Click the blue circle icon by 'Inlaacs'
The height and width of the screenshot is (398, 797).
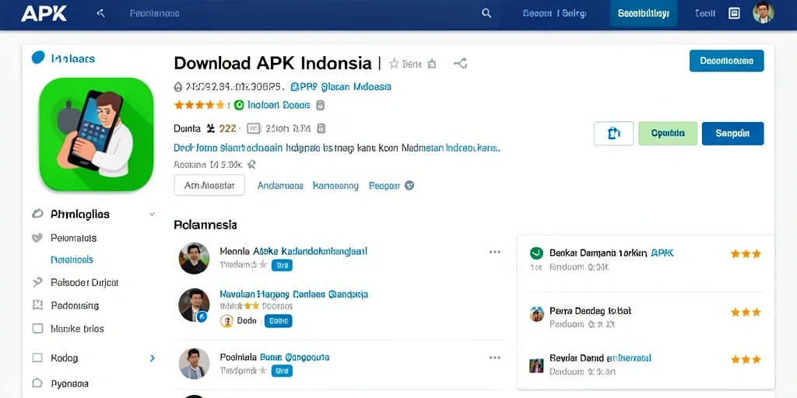pyautogui.click(x=38, y=58)
